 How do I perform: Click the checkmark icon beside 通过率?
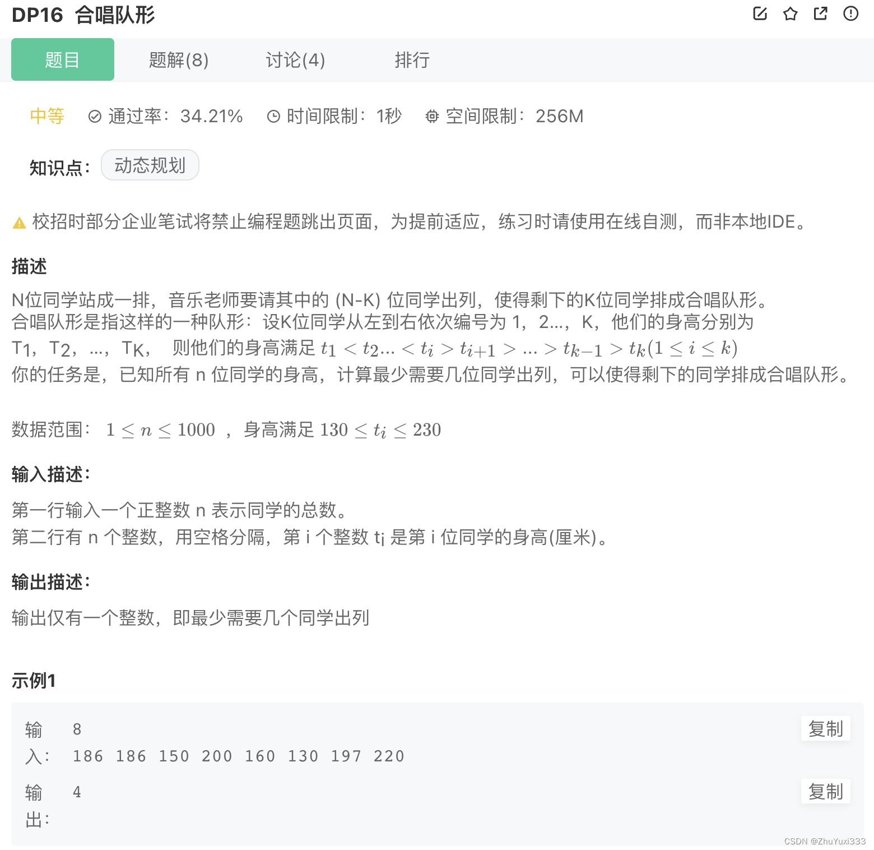(x=94, y=116)
